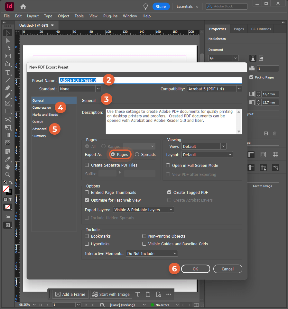Screen dimensions: 288x309
Task: Open the Object menu
Action: (63, 16)
